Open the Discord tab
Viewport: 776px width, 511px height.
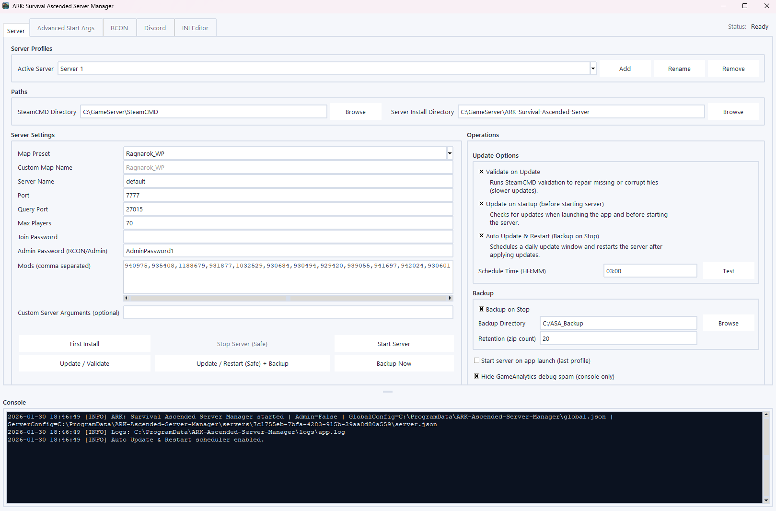[x=155, y=28]
